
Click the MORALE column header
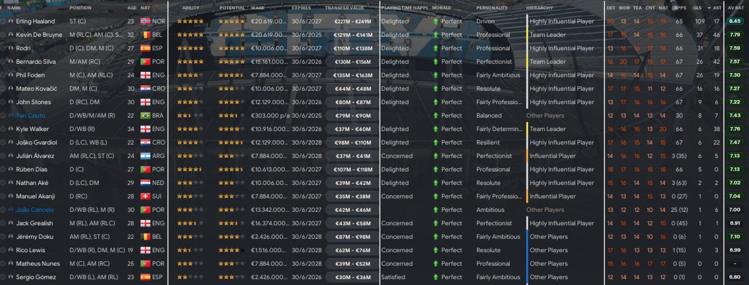(x=441, y=8)
